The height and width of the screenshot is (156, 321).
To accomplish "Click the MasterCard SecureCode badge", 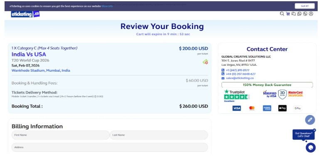I will (295, 94).
